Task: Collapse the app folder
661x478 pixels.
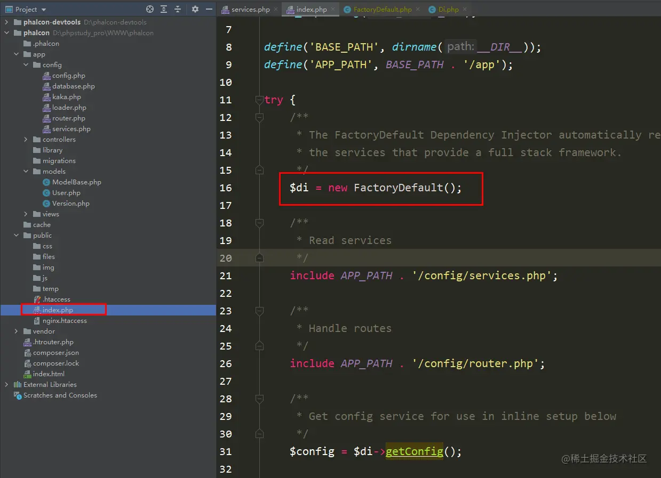Action: [17, 54]
